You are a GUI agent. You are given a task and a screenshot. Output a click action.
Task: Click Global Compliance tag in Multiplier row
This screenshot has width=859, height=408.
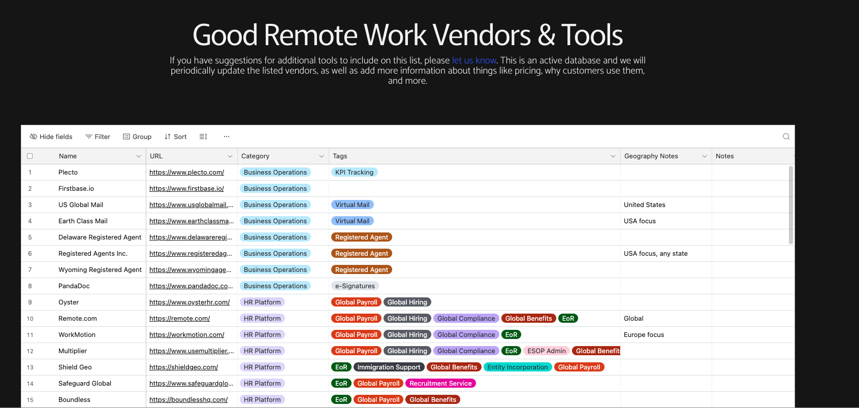pyautogui.click(x=466, y=351)
